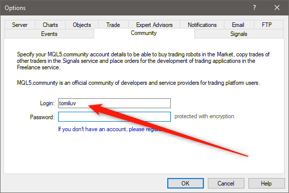The image size is (289, 193).
Task: Switch to the Server tab
Action: 20,25
